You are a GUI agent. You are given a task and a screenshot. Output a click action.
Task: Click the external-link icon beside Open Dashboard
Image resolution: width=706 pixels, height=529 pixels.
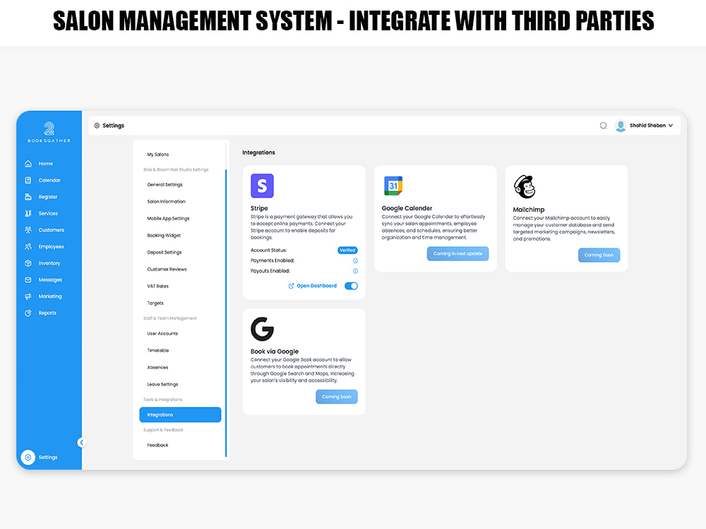coord(292,286)
